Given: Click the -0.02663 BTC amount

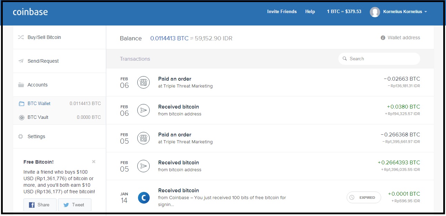Looking at the screenshot, I should pos(402,79).
